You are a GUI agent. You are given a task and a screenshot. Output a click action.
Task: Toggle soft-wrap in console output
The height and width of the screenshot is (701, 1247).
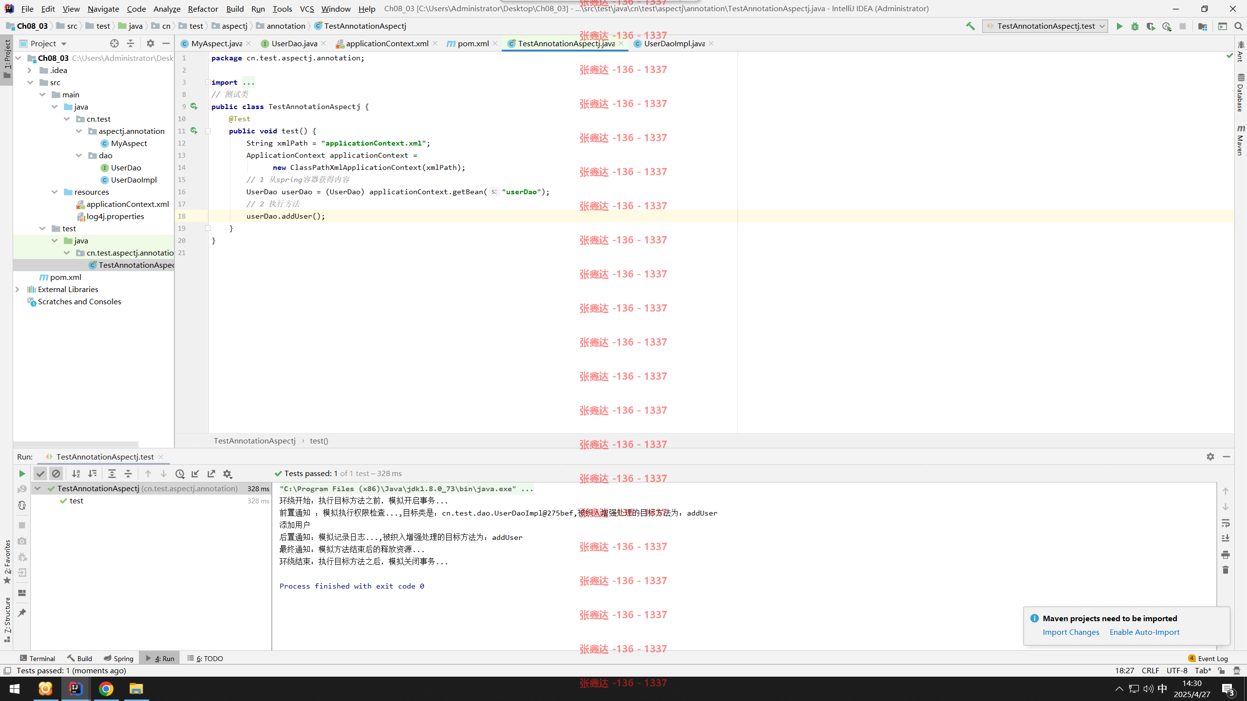coord(1226,523)
